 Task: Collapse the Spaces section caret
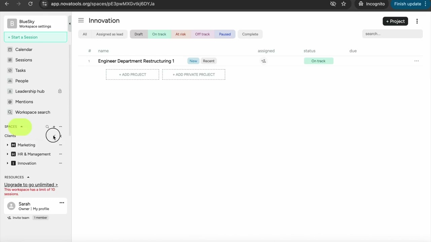(22, 127)
